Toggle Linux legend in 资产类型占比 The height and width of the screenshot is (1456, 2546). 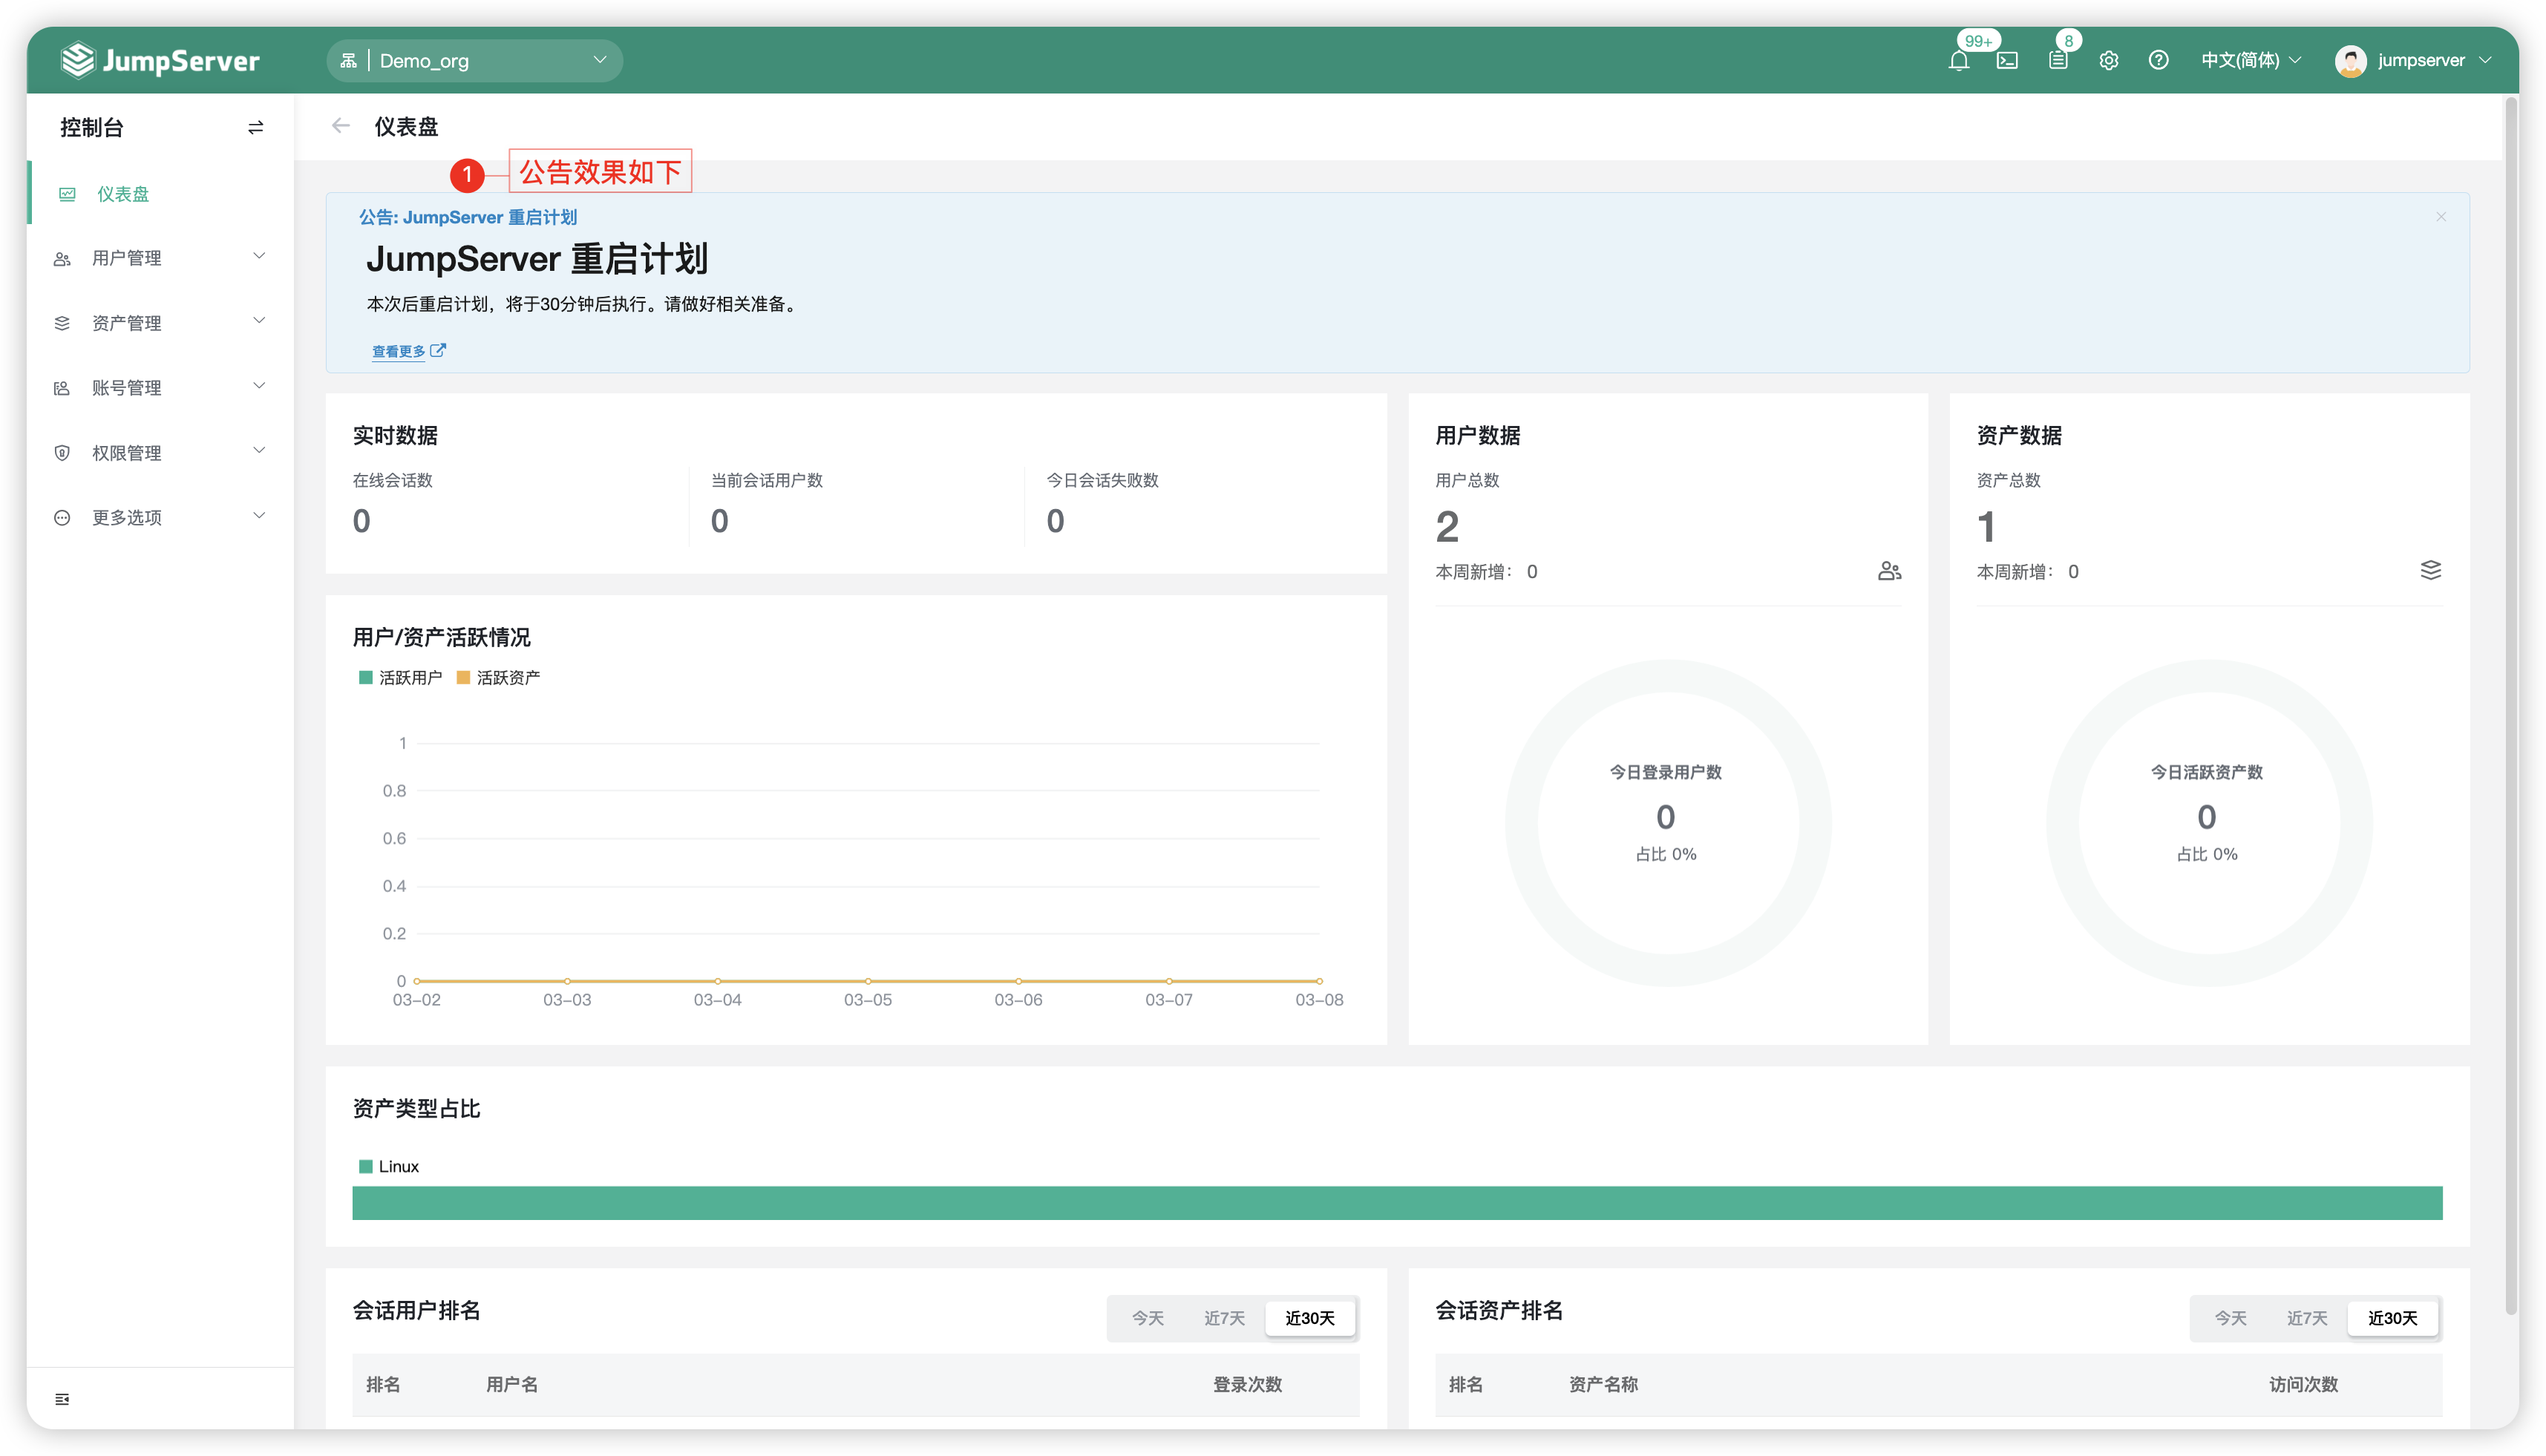click(x=388, y=1166)
